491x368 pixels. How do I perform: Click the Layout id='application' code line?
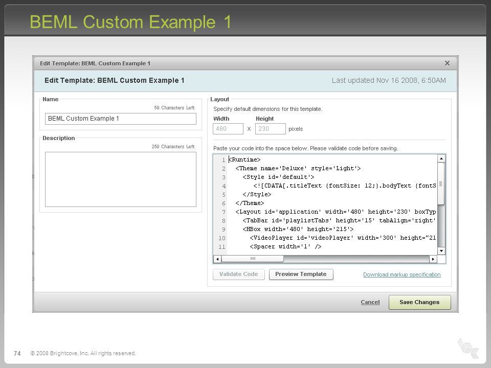pos(336,212)
